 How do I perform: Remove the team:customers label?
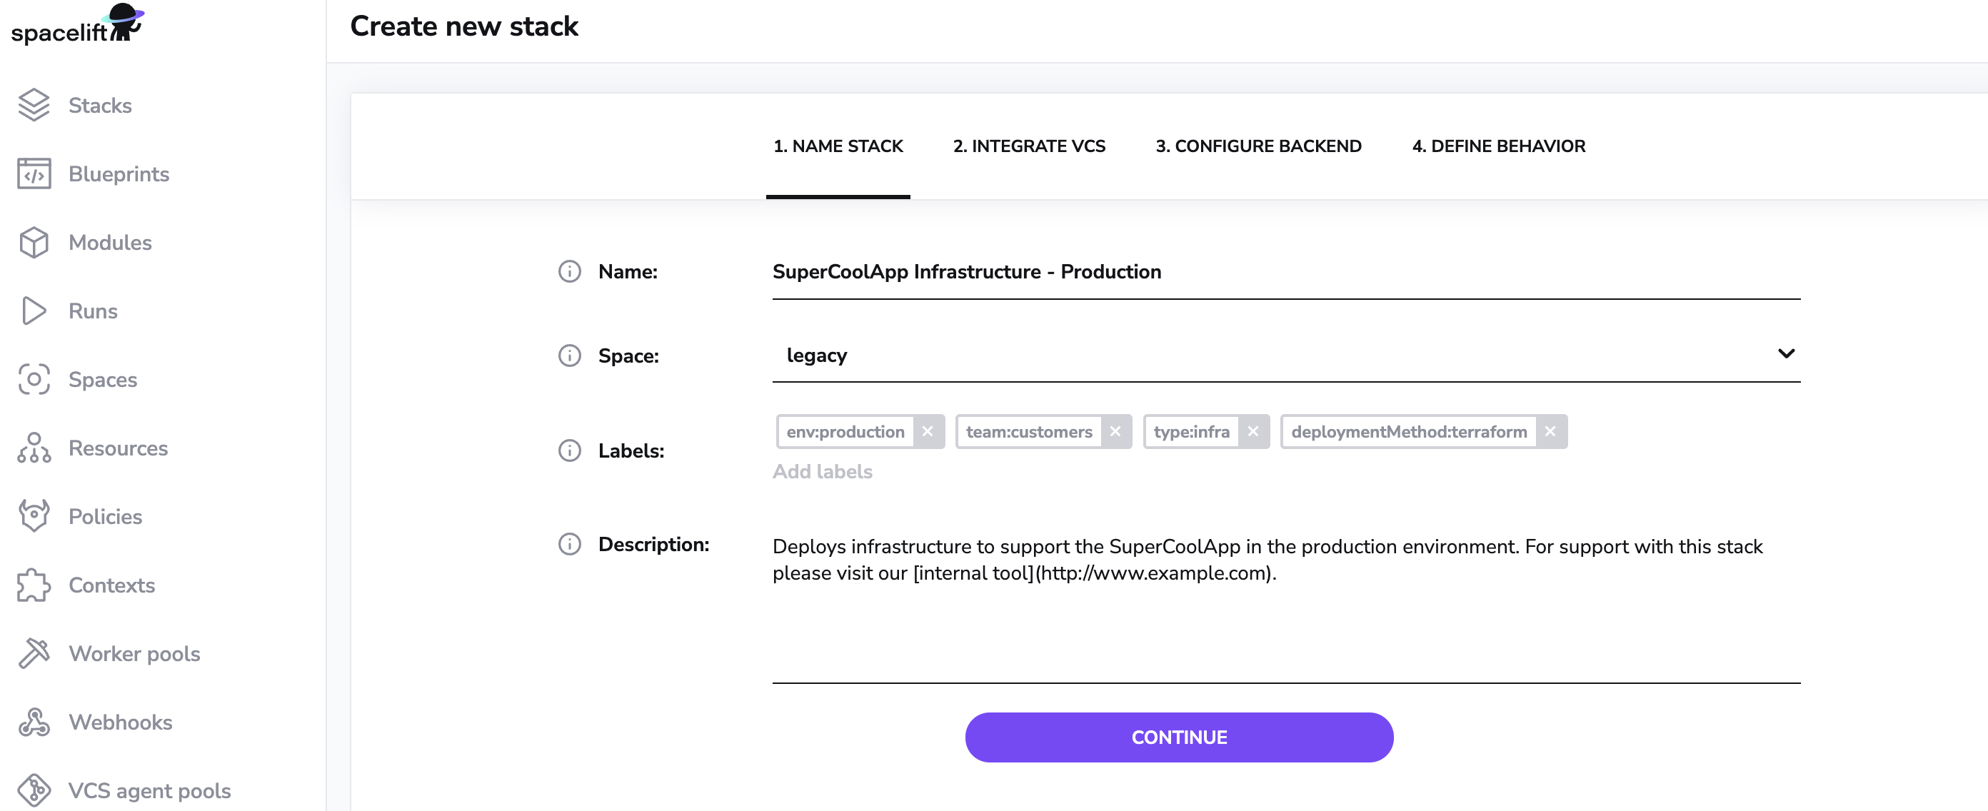tap(1115, 432)
